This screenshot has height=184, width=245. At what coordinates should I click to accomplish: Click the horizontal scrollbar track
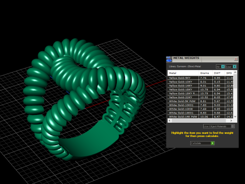point(199,121)
